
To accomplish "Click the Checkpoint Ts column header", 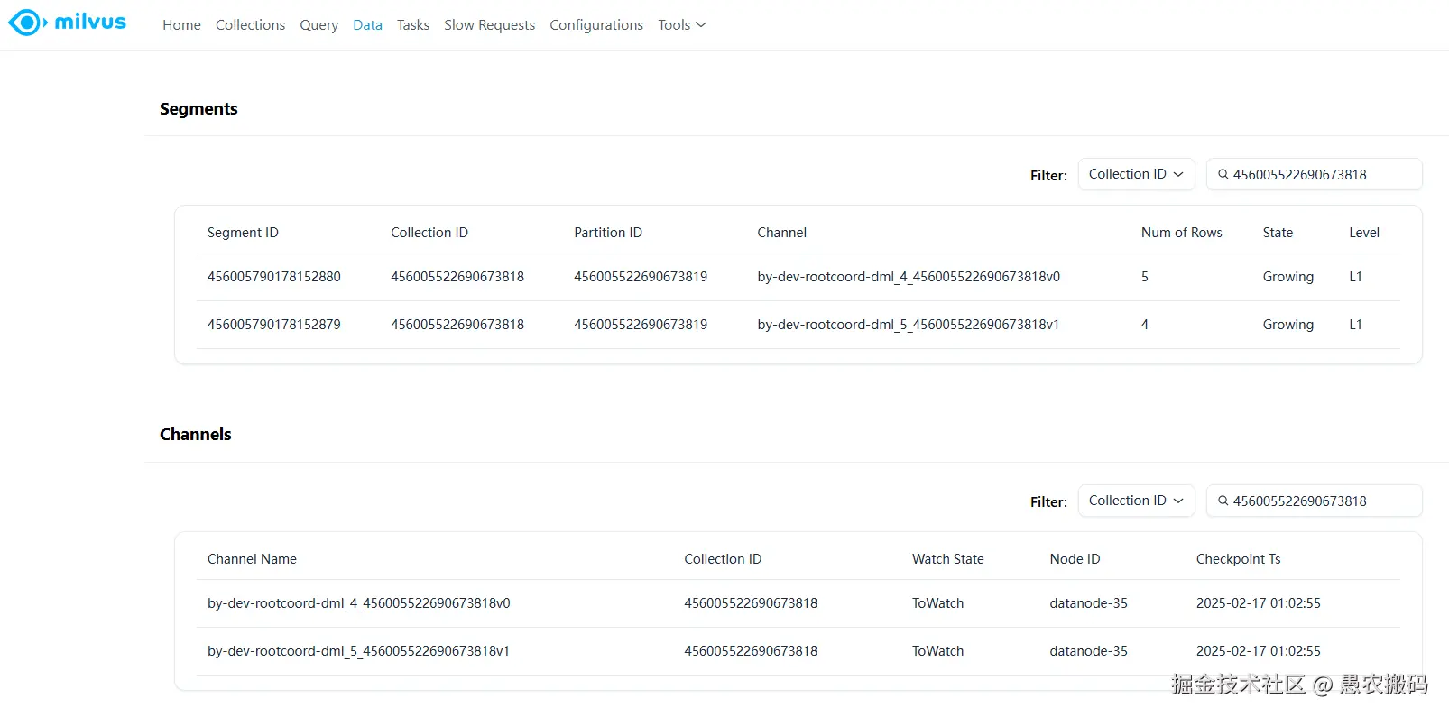I will tap(1239, 559).
